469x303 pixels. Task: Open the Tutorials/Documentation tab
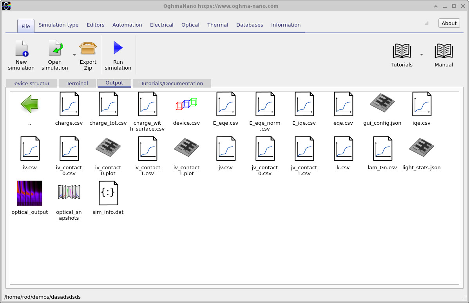click(172, 83)
